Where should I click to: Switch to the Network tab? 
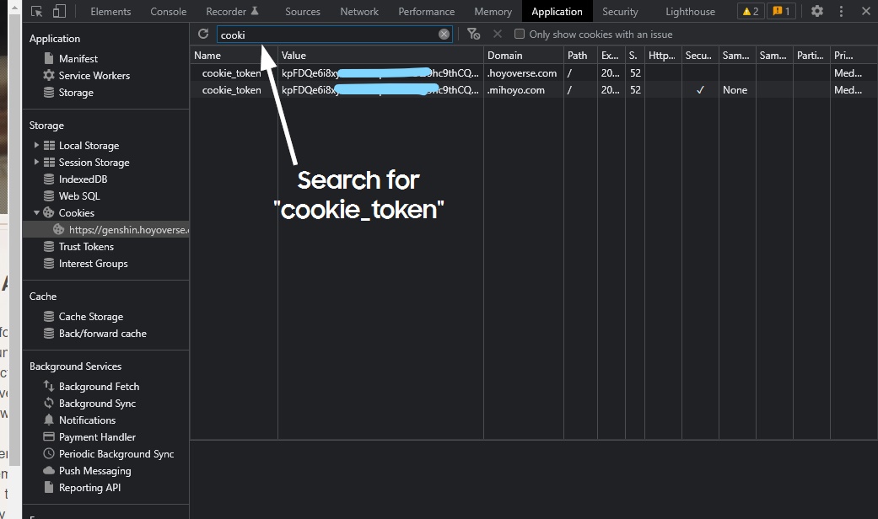tap(359, 12)
